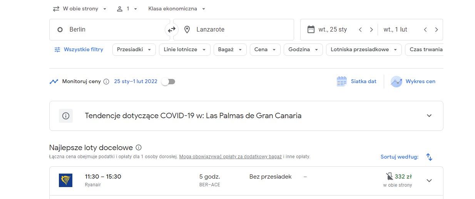Go to previous departure date from wt., 25 sty
The width and height of the screenshot is (475, 199).
360,30
